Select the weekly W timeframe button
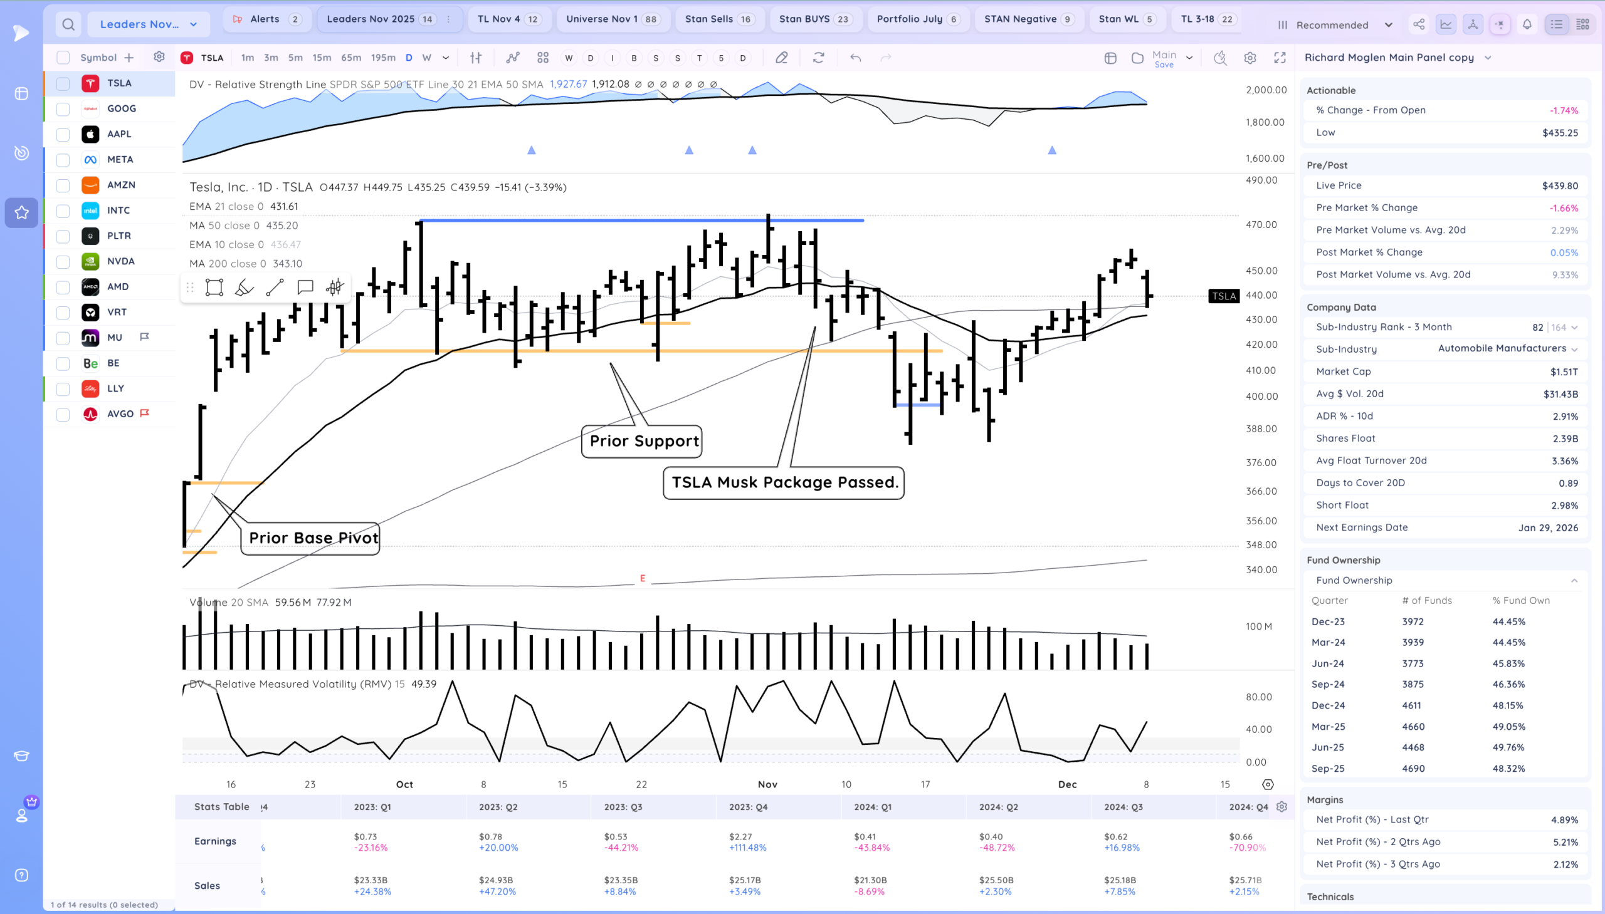The image size is (1605, 914). click(x=426, y=58)
